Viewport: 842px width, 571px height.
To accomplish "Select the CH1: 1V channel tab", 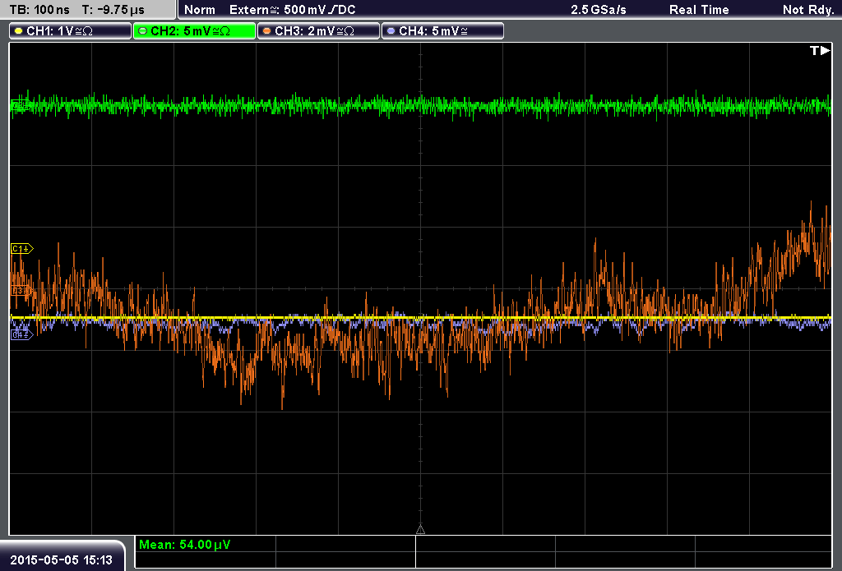I will click(71, 31).
